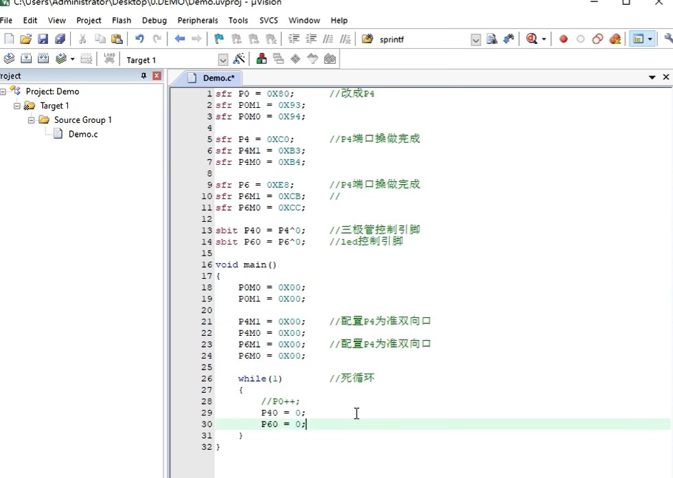Screen dimensions: 673x478
Task: Expand the sprintf search combo dropdown arrow
Action: pyautogui.click(x=475, y=41)
